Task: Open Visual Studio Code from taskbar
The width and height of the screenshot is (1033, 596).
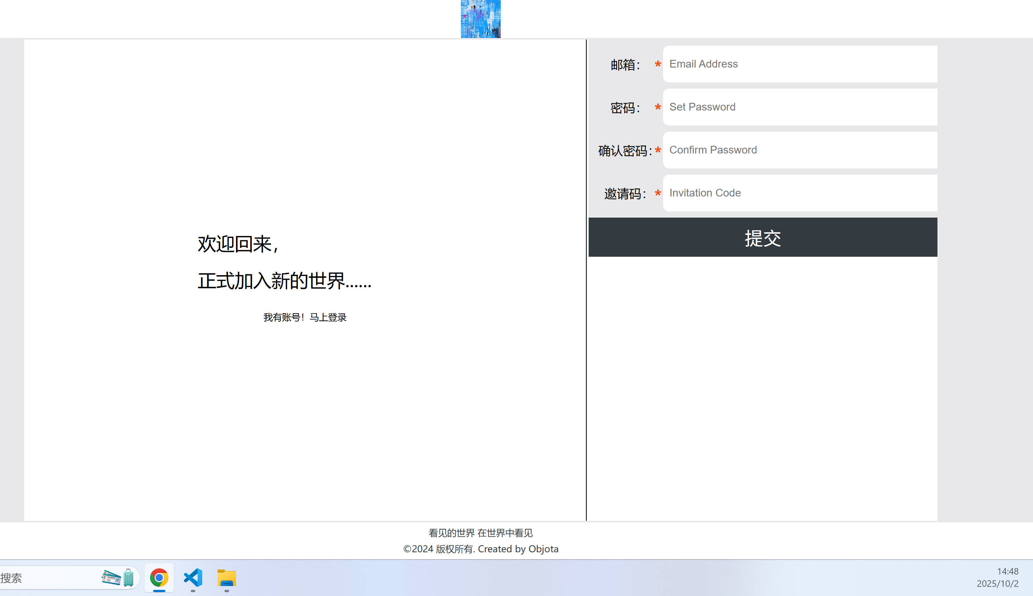Action: 193,578
